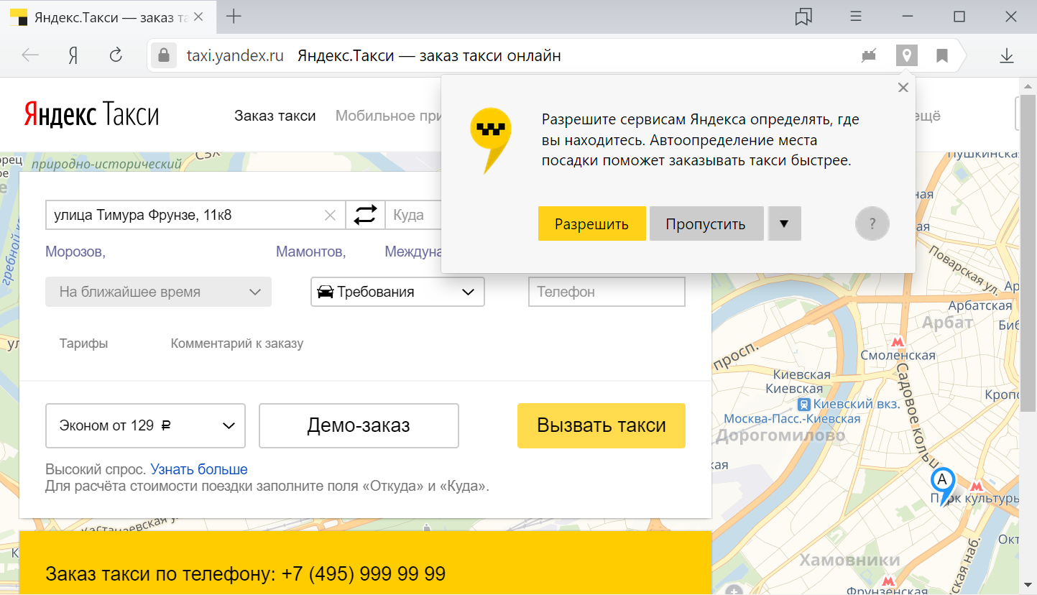Switch to the Яндекс.Такси browser tab
The height and width of the screenshot is (595, 1037).
109,17
